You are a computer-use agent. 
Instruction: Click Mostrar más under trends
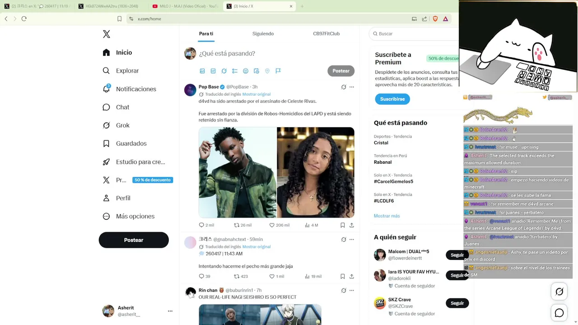387,216
